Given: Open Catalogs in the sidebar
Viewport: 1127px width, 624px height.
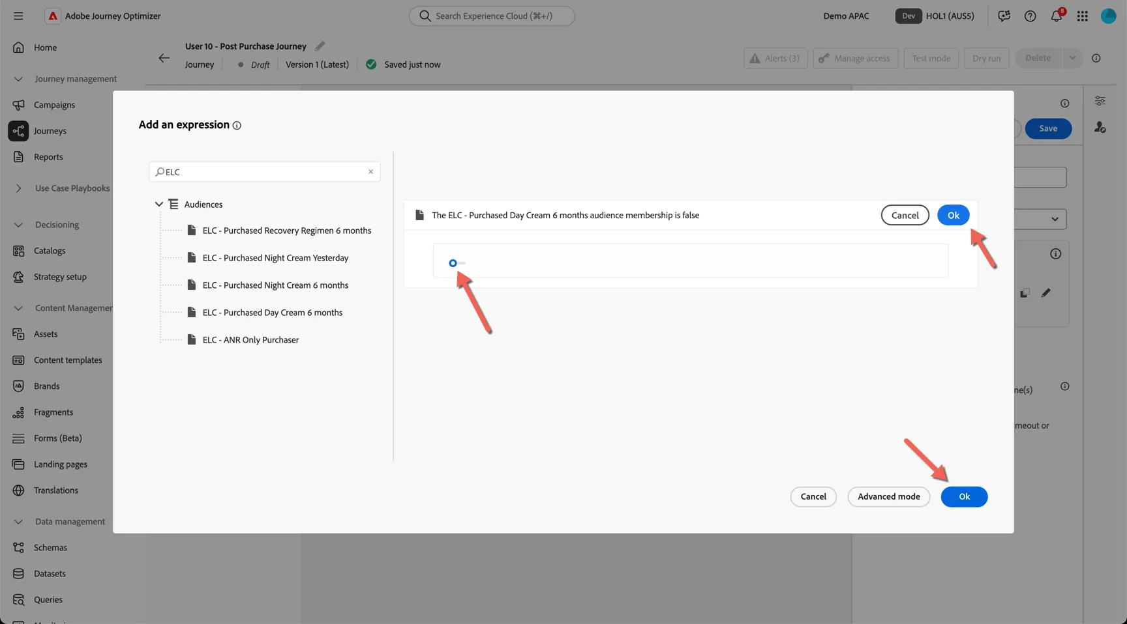Looking at the screenshot, I should (x=50, y=251).
